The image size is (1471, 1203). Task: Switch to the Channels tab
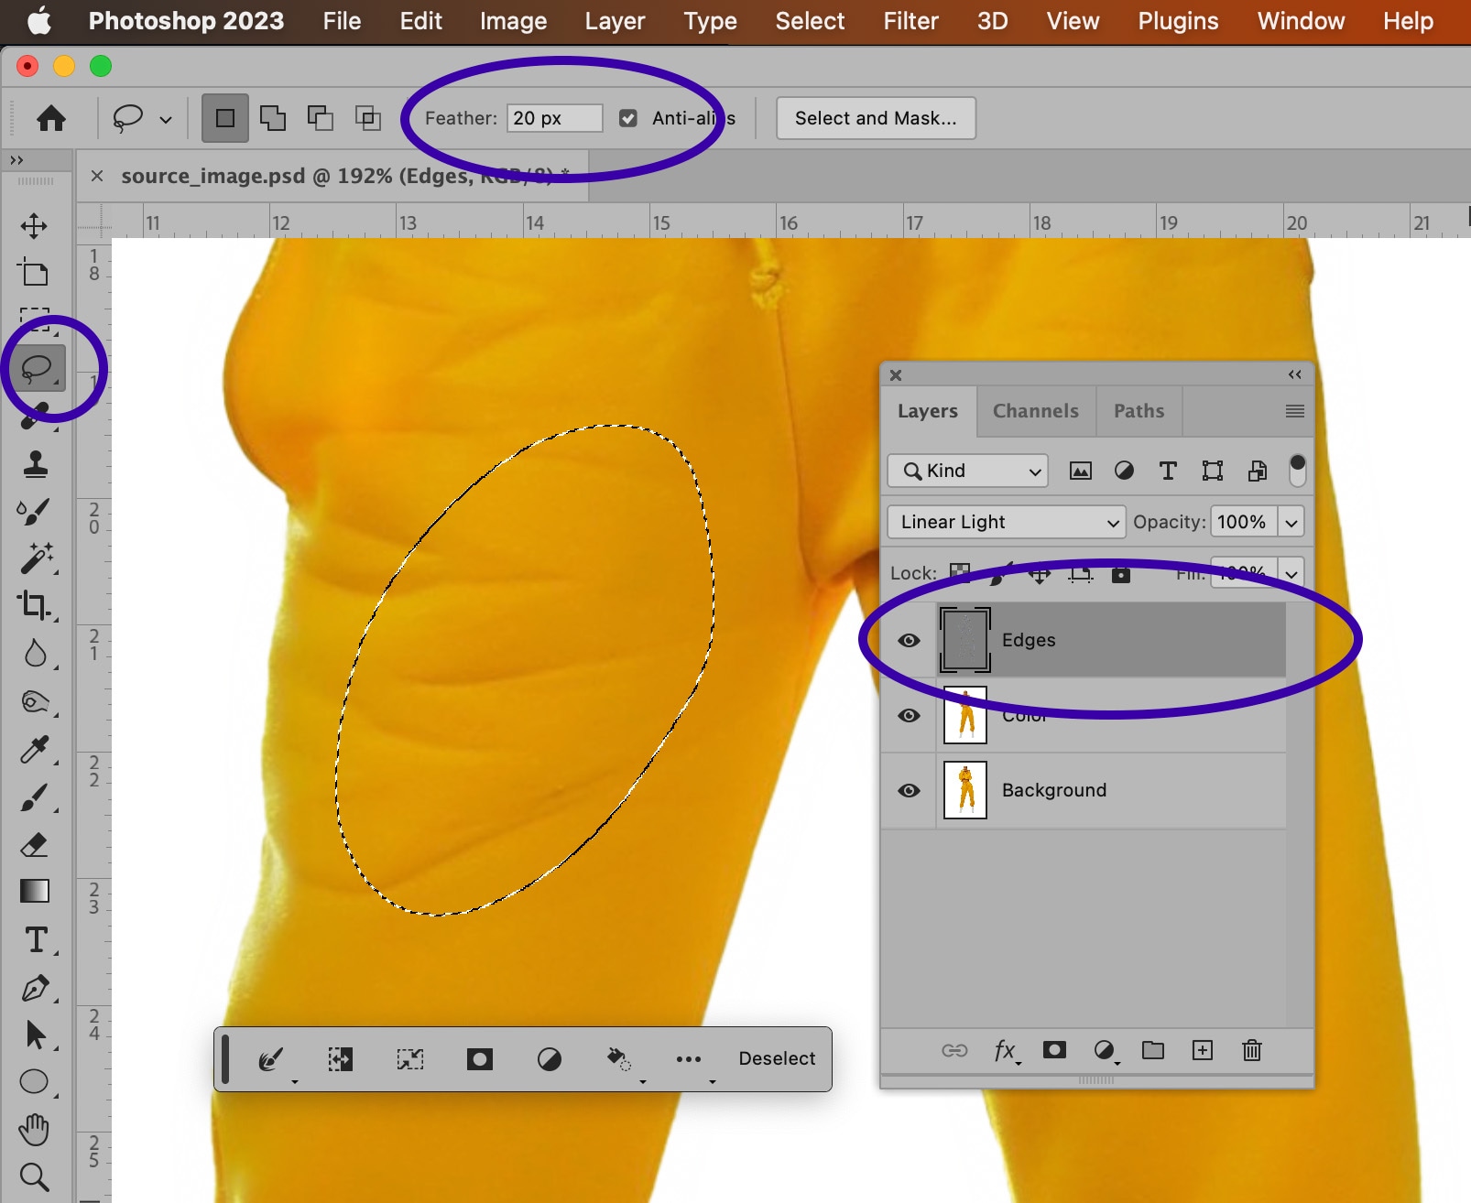1035,411
